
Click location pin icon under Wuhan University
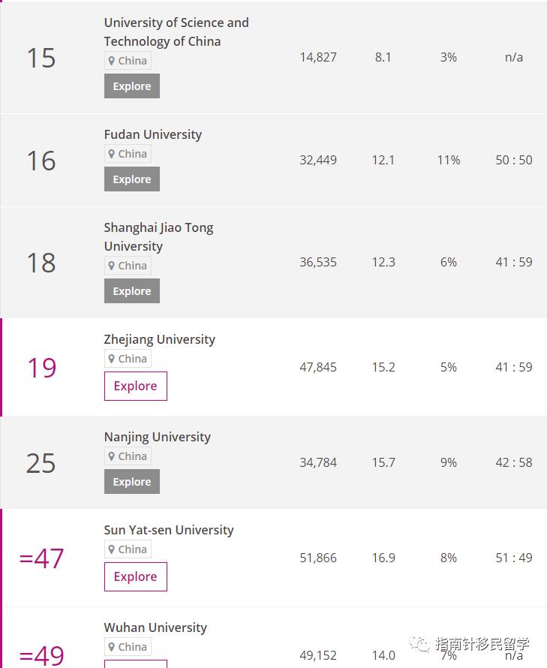[x=111, y=647]
